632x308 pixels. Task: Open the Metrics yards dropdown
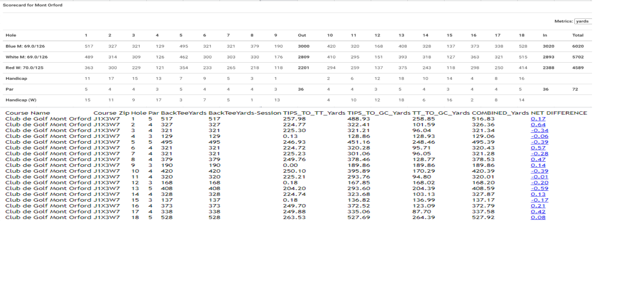coord(583,21)
